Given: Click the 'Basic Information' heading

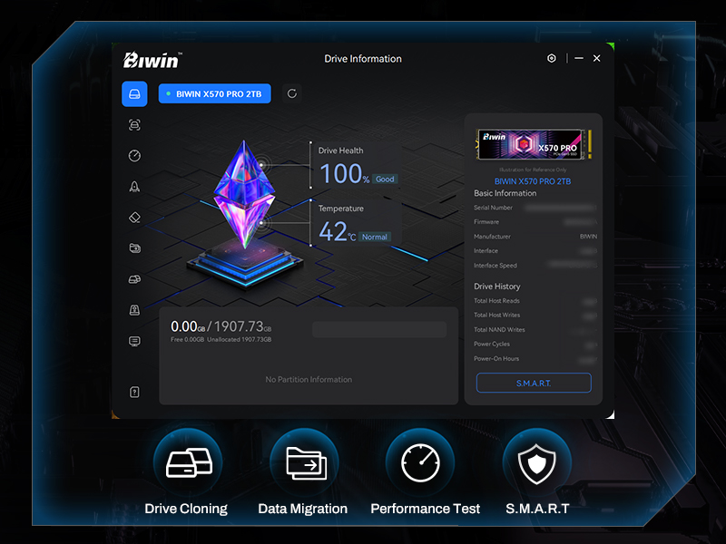Looking at the screenshot, I should 505,193.
